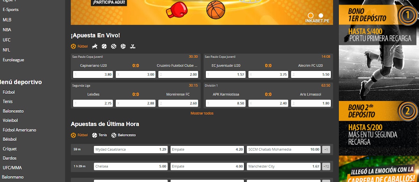Expand +1 more markets for Wydad Casablanca match
Image resolution: width=419 pixels, height=182 pixels.
pos(326,150)
